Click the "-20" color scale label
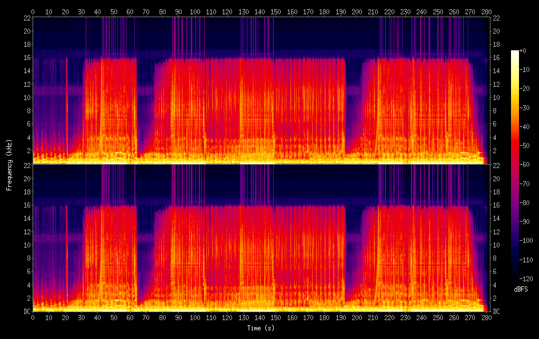The image size is (539, 339). tap(524, 89)
